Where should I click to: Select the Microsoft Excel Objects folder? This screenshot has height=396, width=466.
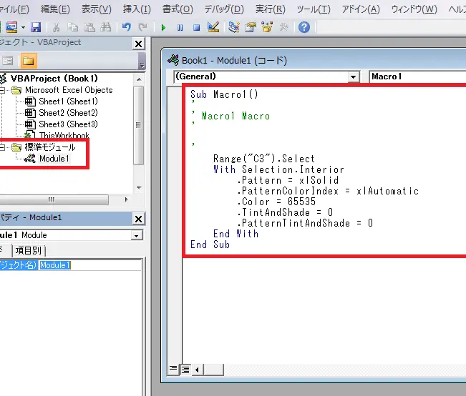pyautogui.click(x=69, y=90)
